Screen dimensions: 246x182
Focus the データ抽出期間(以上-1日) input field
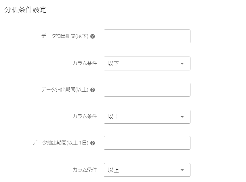point(147,143)
